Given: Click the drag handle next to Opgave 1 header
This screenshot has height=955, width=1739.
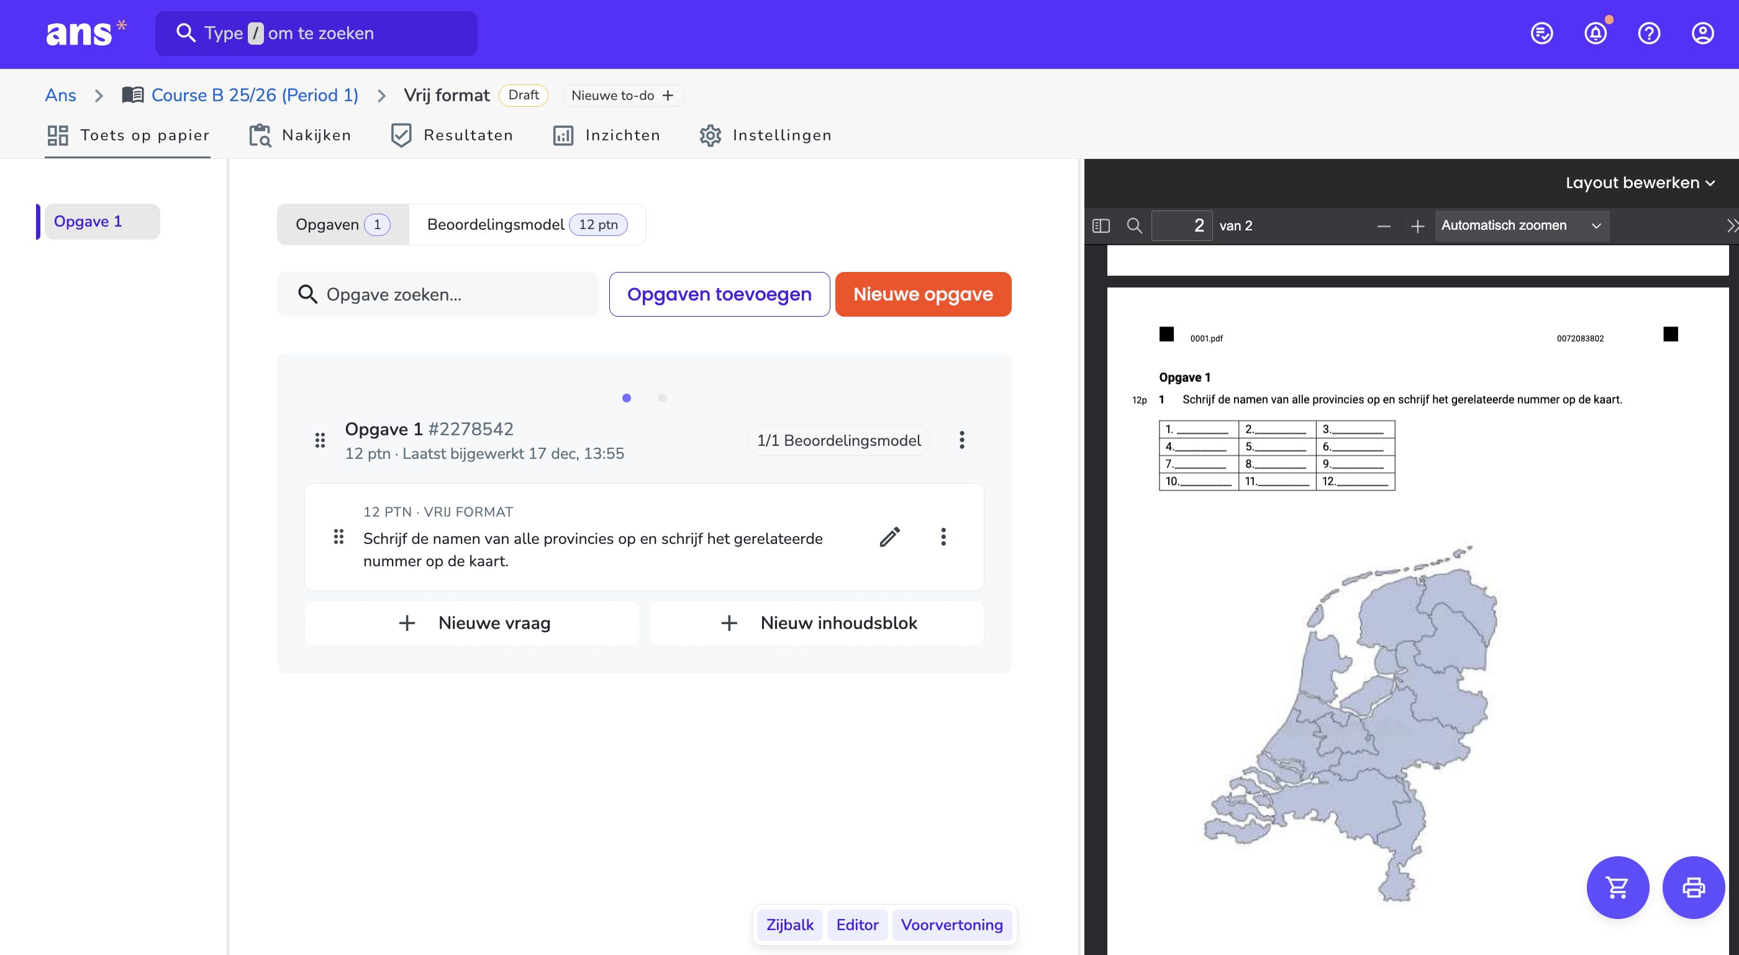Looking at the screenshot, I should 320,441.
